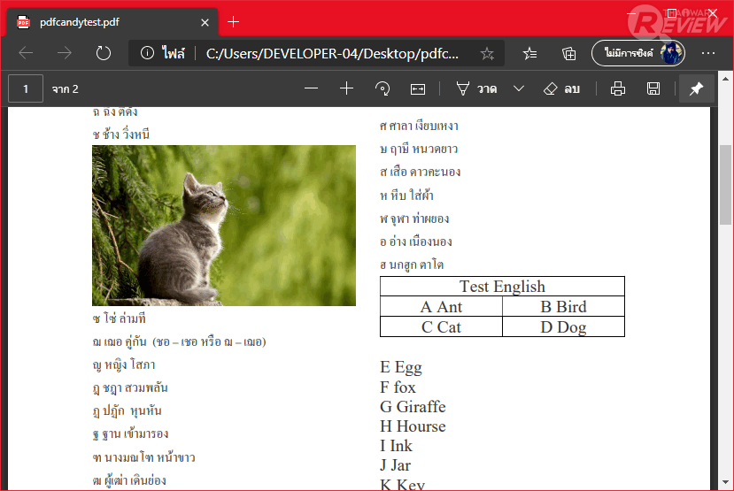Click the zoom in plus icon
734x491 pixels.
347,88
